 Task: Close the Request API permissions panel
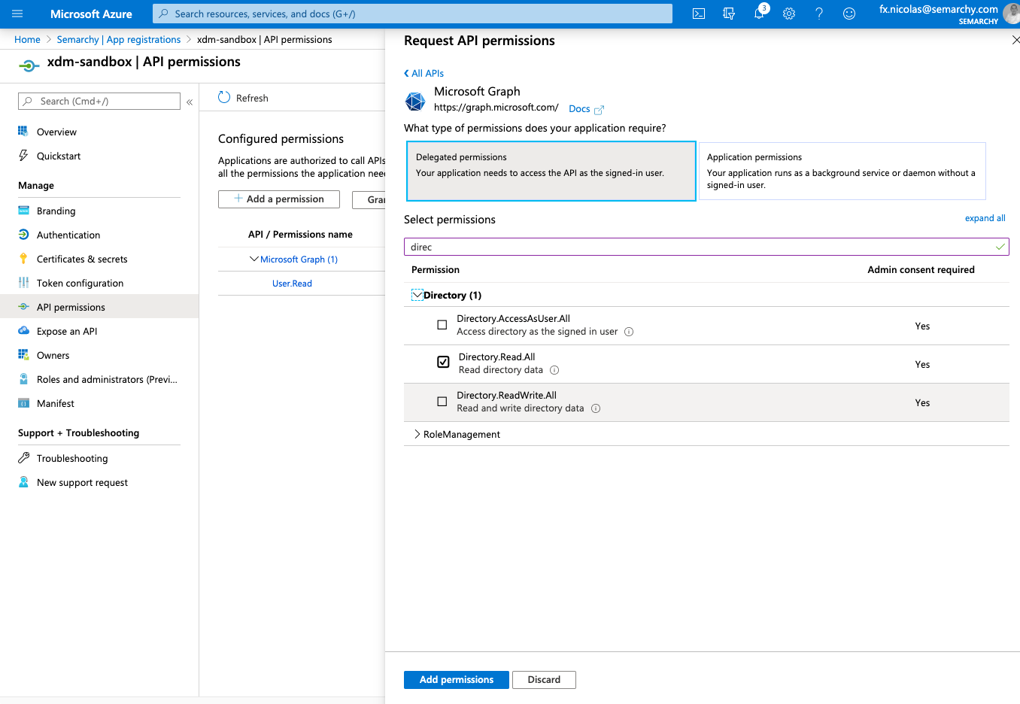(x=1015, y=40)
